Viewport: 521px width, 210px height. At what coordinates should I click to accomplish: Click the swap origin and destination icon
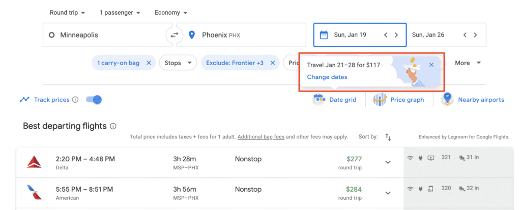pos(175,35)
